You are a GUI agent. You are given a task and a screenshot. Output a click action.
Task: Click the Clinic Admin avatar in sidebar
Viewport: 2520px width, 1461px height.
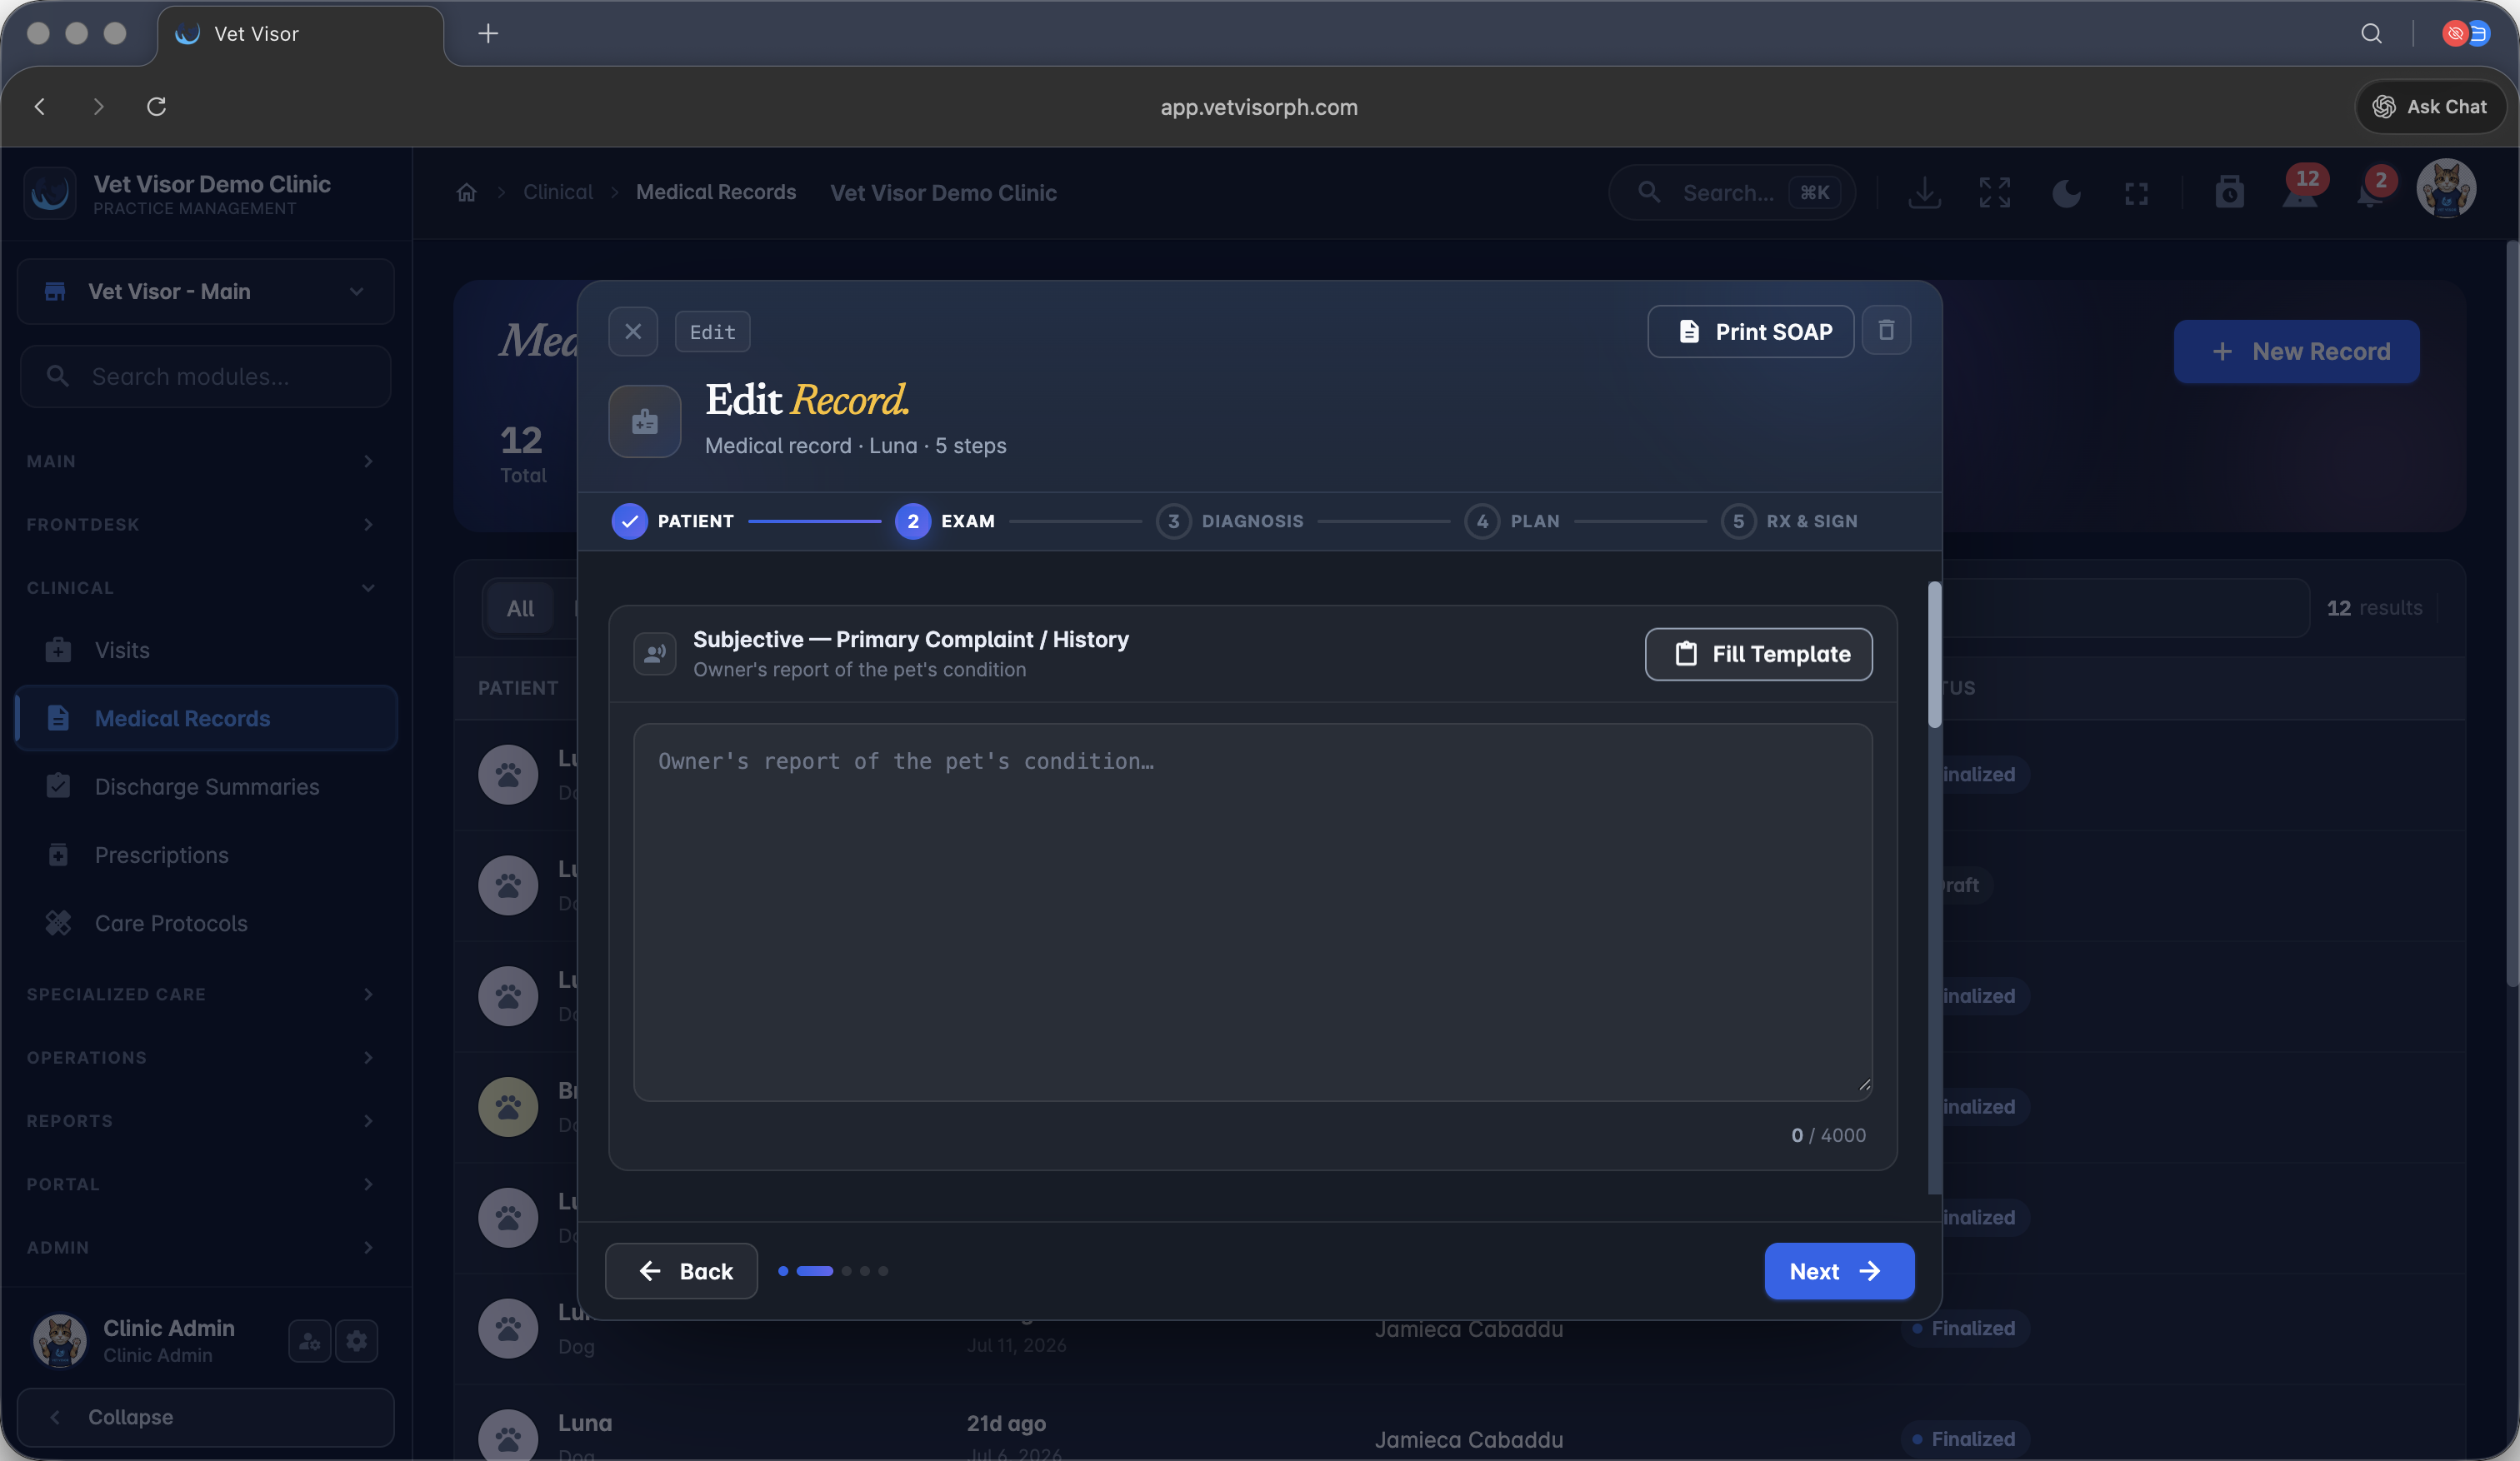pyautogui.click(x=60, y=1341)
